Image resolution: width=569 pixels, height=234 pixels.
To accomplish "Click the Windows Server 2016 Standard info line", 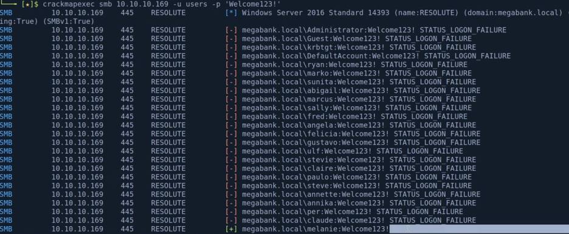I will (x=402, y=13).
